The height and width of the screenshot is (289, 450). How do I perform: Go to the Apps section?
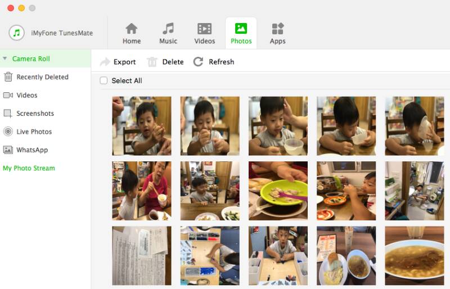coord(277,34)
